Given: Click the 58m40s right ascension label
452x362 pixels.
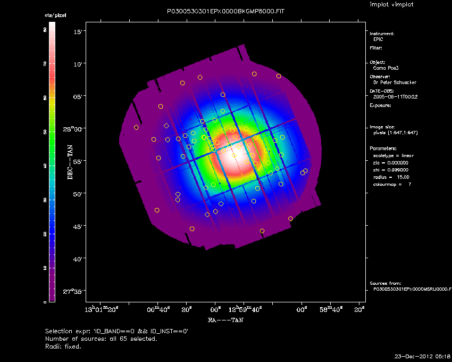Looking at the screenshot, I should 331,309.
